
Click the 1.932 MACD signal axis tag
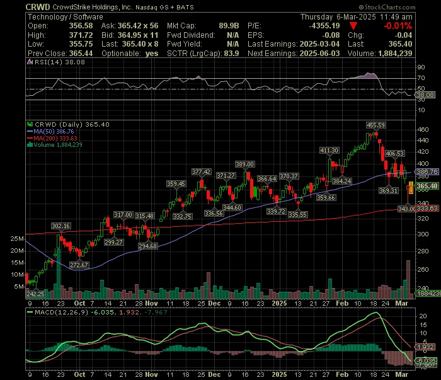coord(425,347)
